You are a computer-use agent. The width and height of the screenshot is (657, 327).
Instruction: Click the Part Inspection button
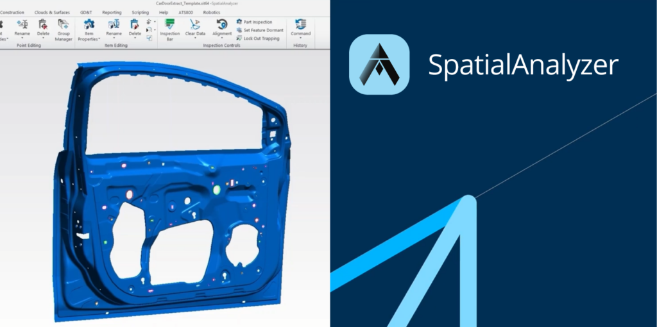(x=254, y=22)
